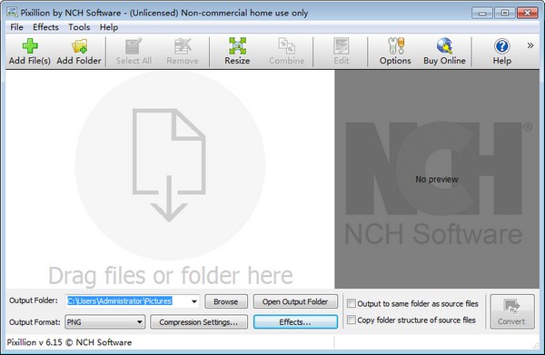Open the Resize tool
This screenshot has height=355, width=545.
tap(237, 52)
